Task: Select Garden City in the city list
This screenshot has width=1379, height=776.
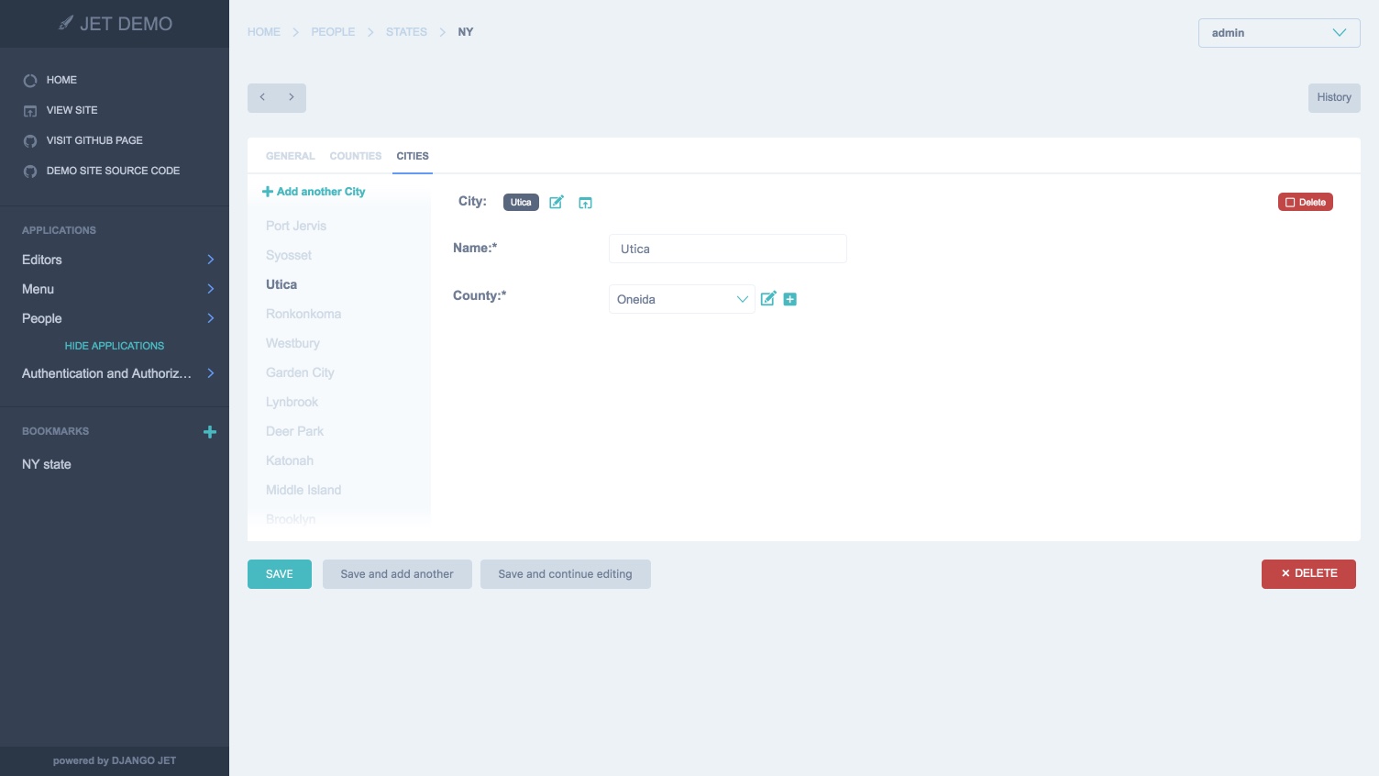Action: (300, 372)
